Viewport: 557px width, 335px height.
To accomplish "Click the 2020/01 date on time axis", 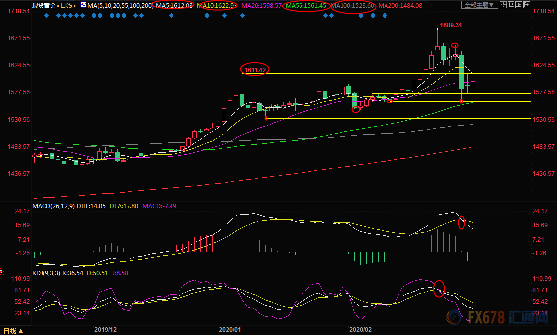I will point(230,329).
